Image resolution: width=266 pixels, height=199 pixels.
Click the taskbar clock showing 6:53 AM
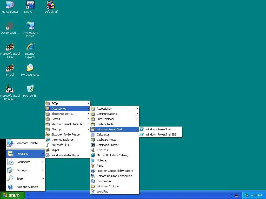256,195
